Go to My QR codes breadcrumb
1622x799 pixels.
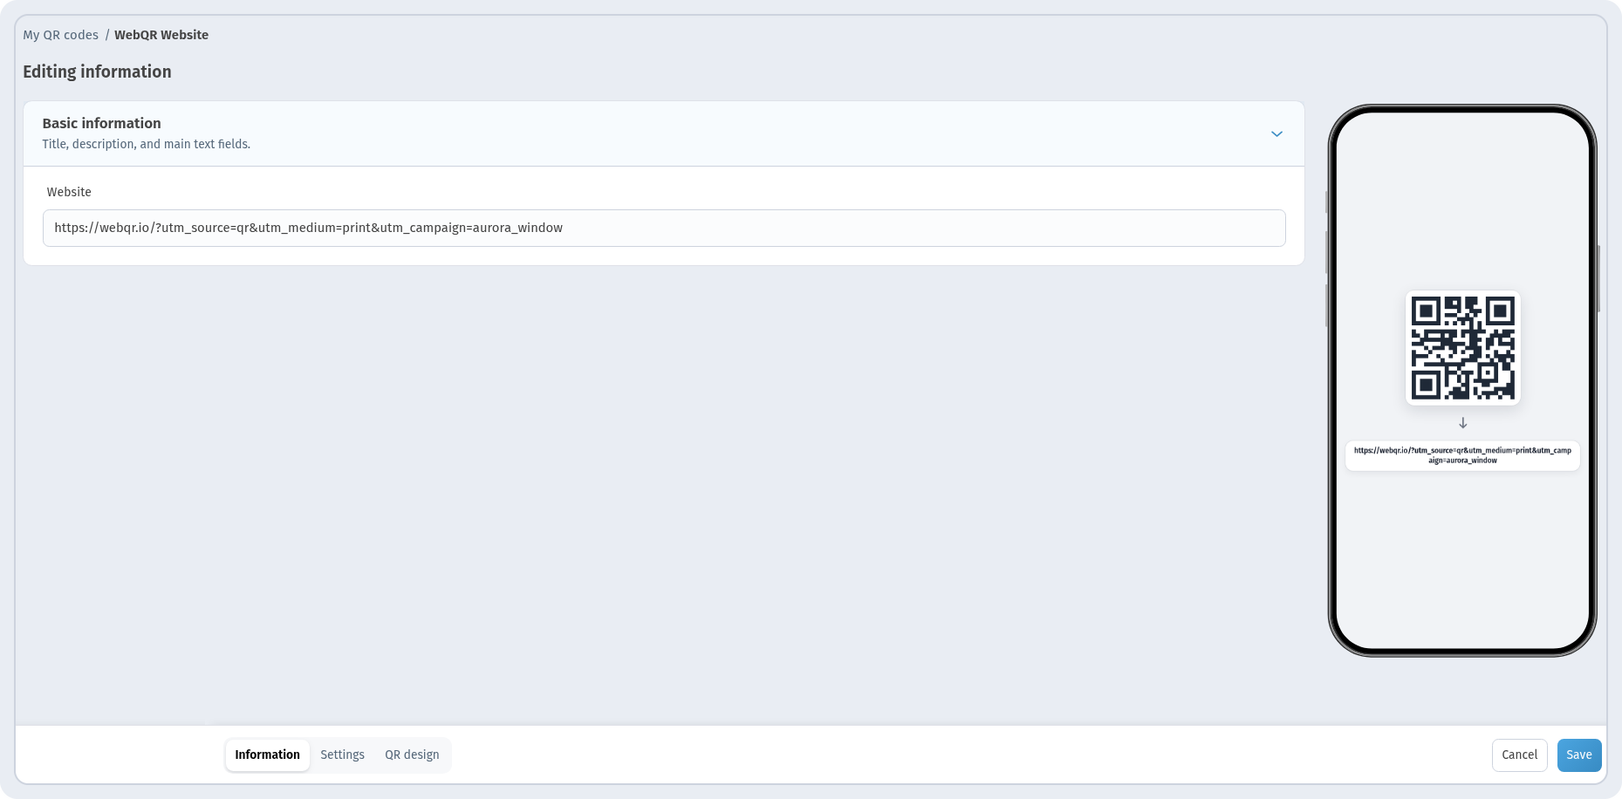[60, 35]
